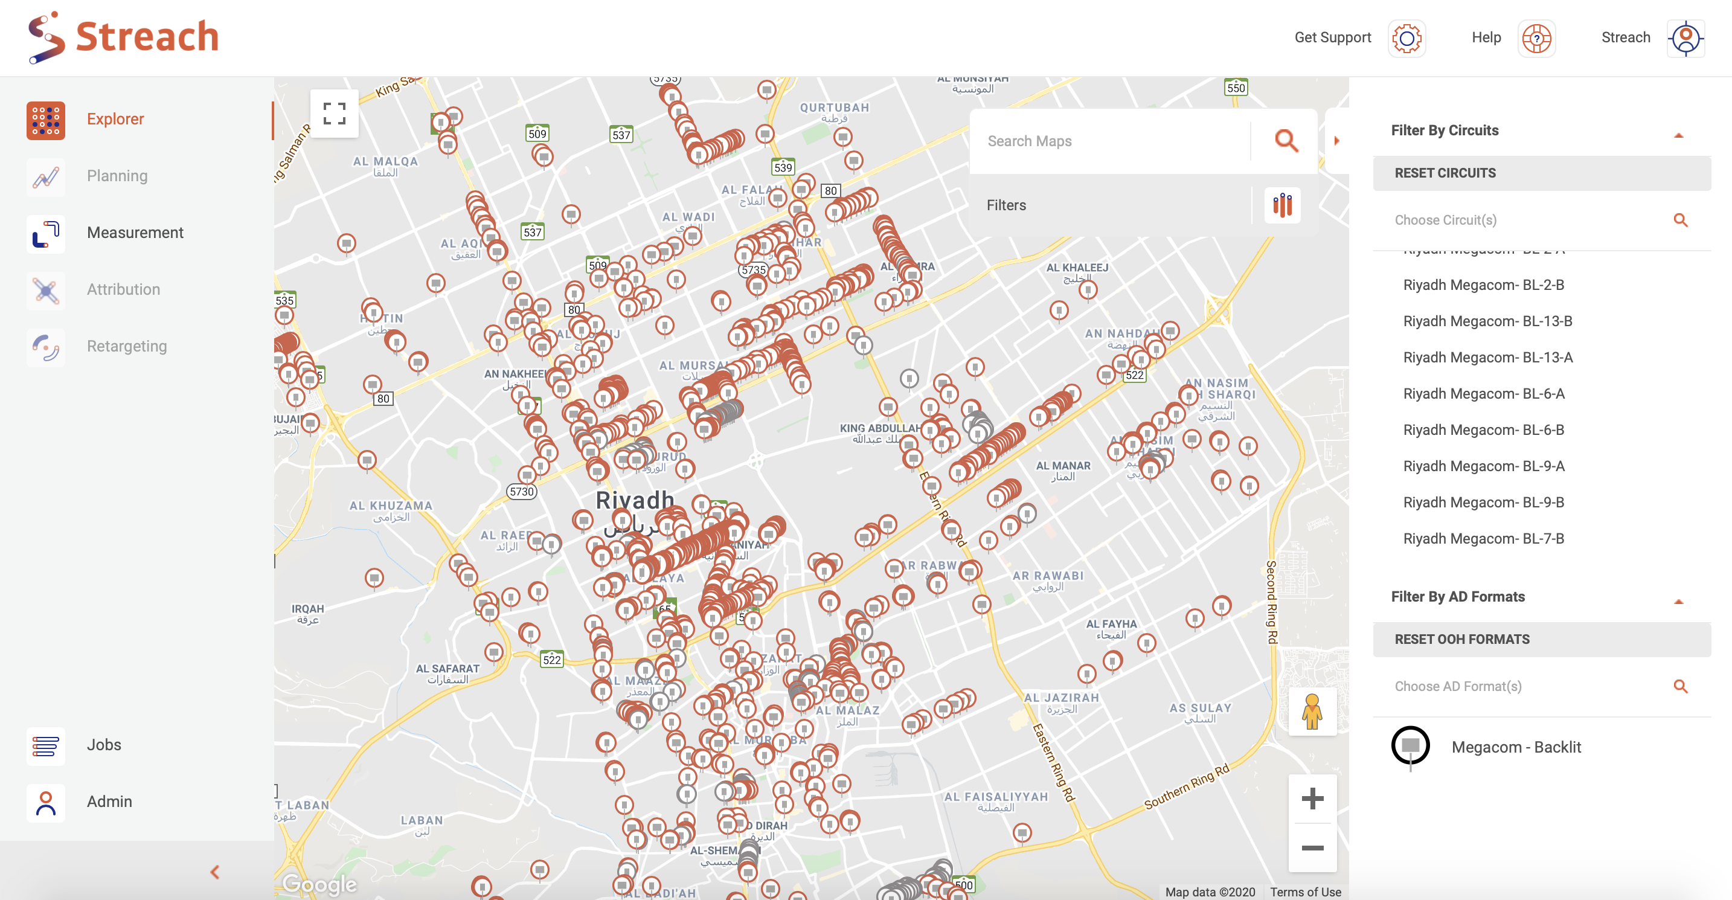Click the Streach account name

tap(1625, 37)
